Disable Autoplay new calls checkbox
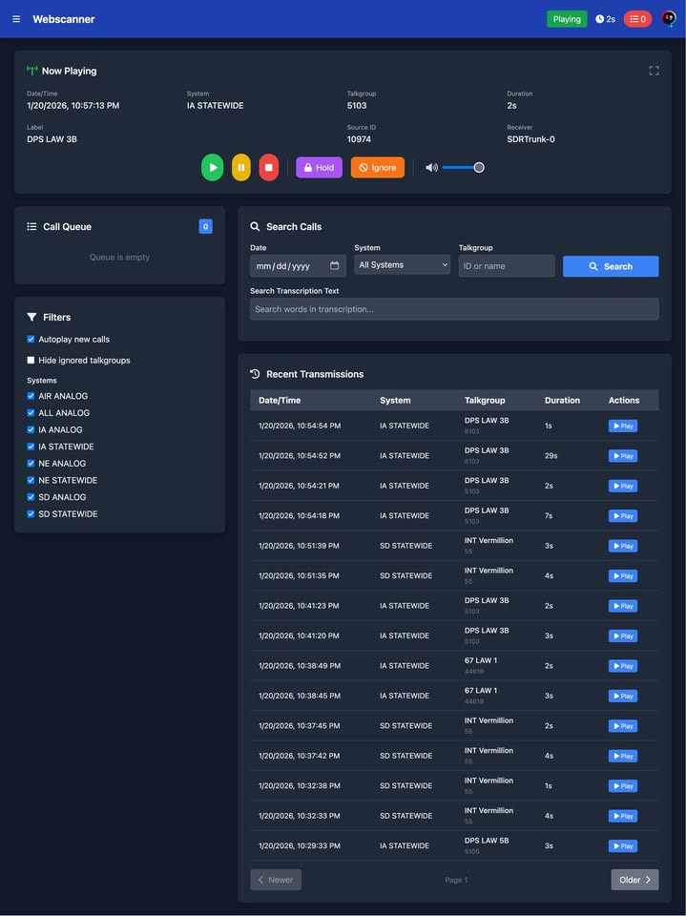 pos(31,340)
